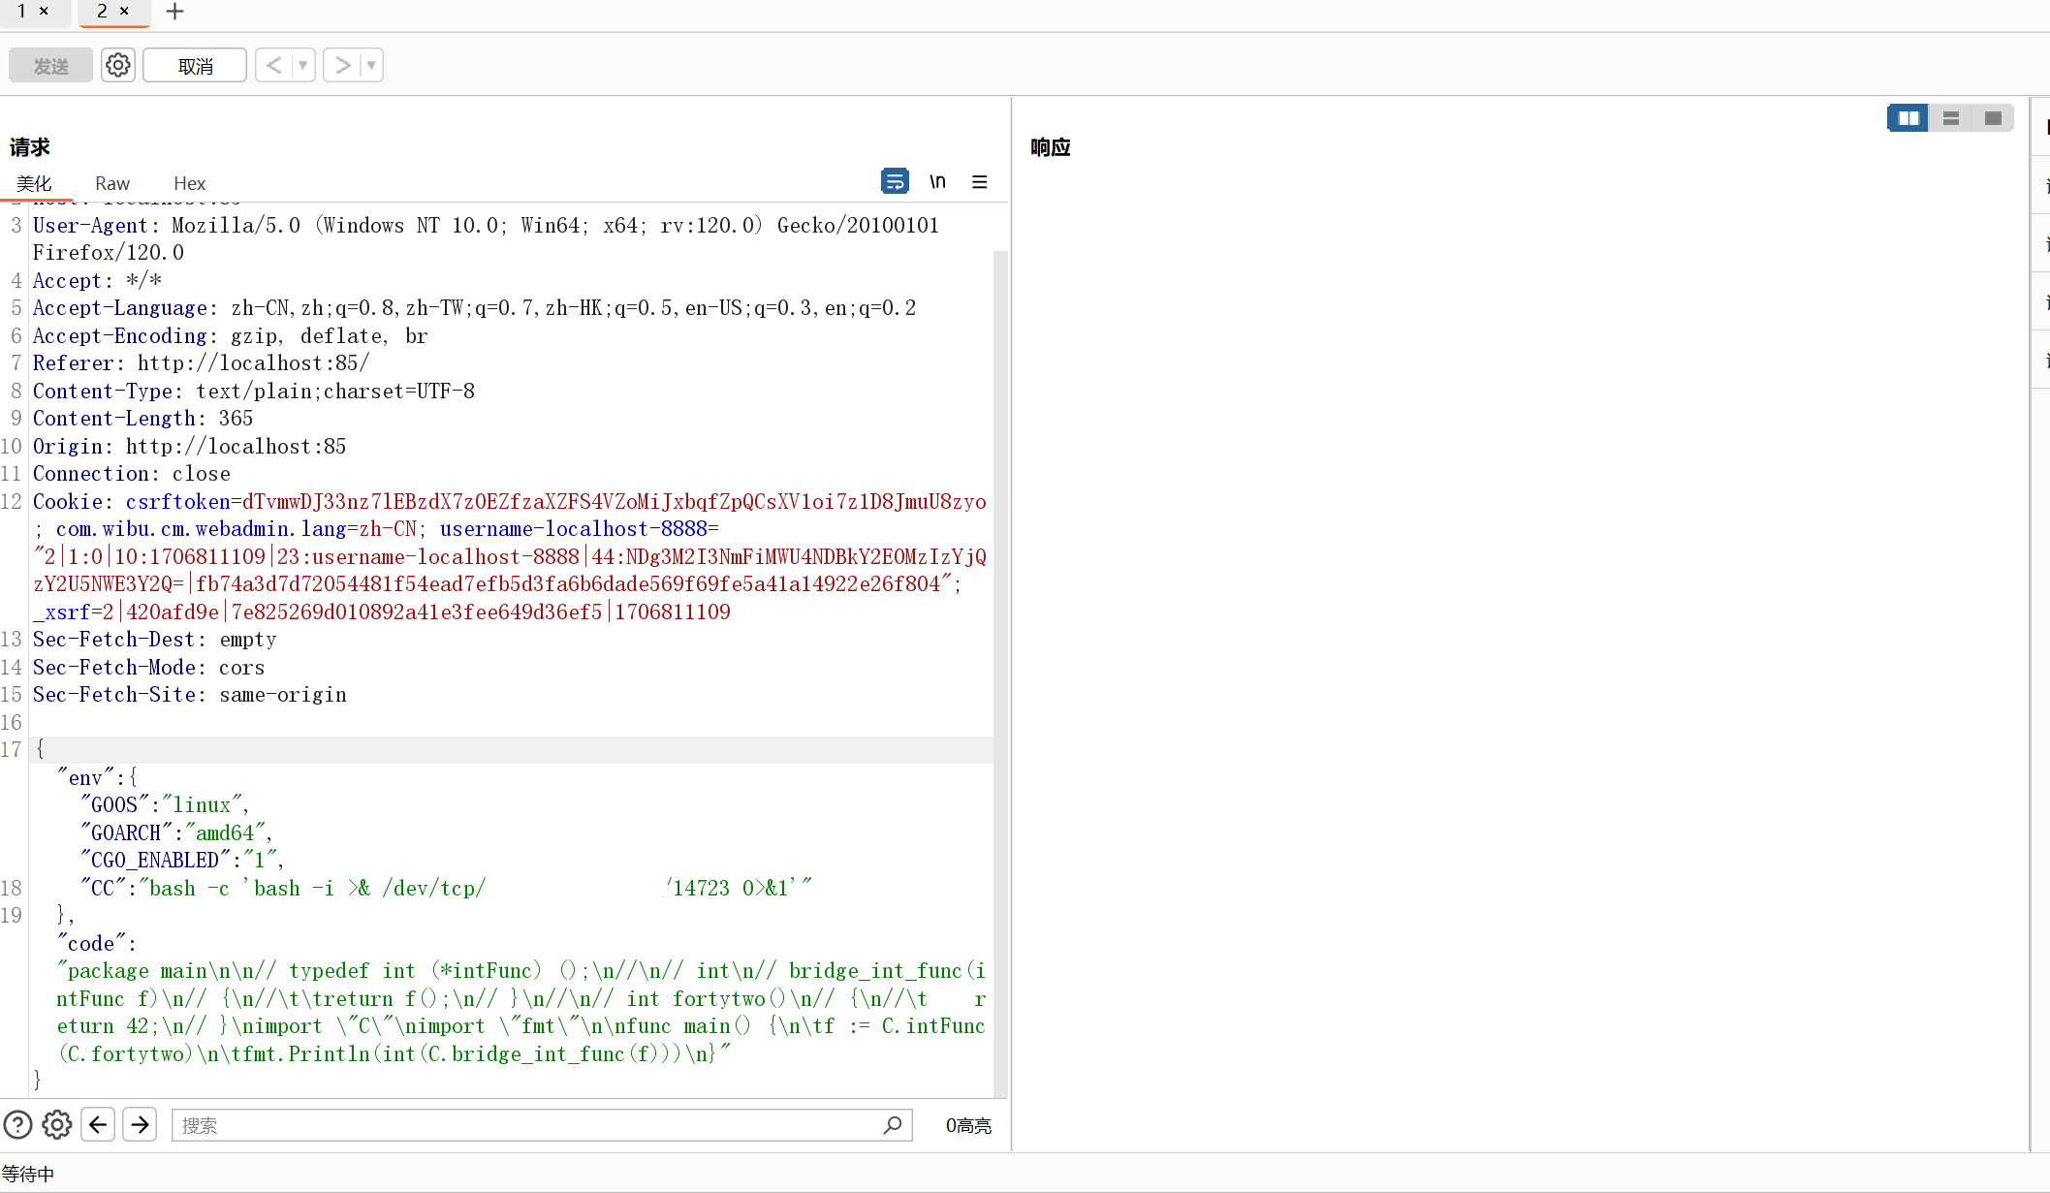
Task: Click the Sec-Fetch-Mode header line
Action: click(148, 668)
